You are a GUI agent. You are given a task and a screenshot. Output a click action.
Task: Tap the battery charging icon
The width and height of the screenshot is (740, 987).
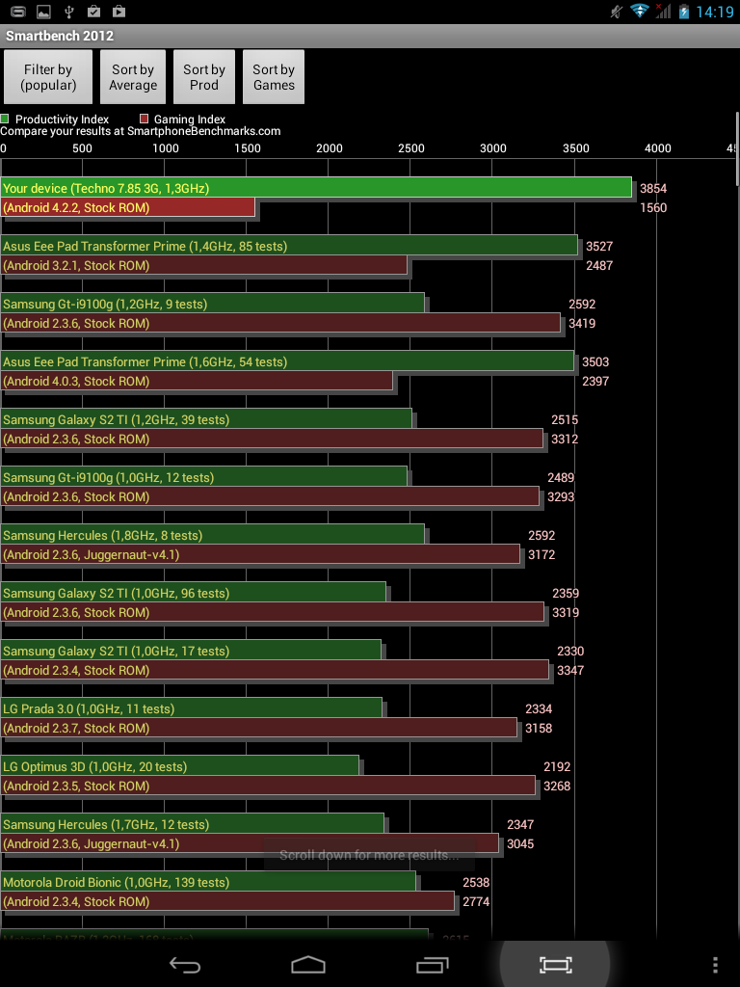pos(684,12)
